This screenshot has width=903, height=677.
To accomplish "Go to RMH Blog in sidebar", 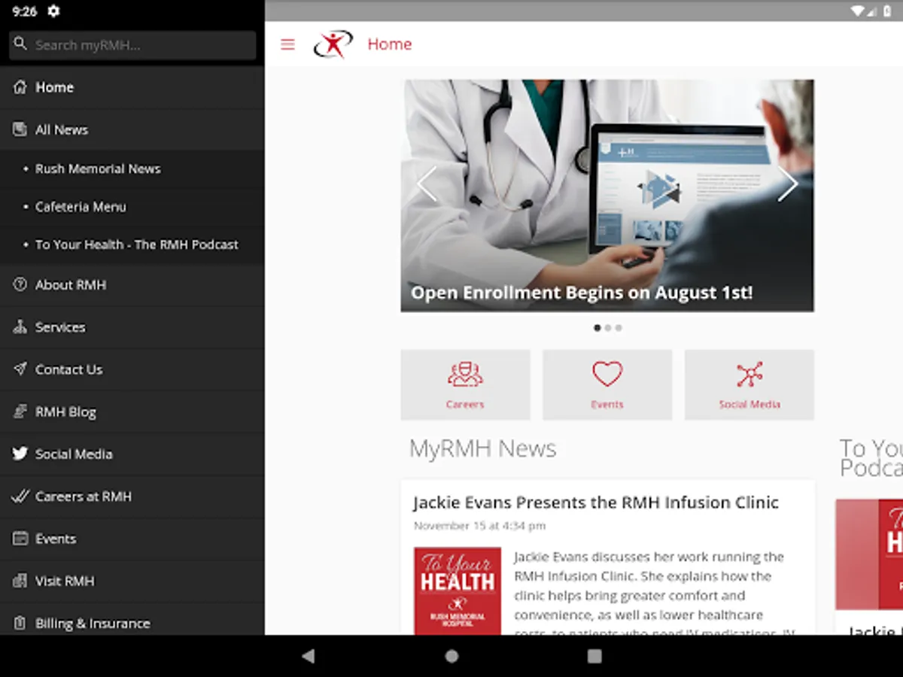I will (132, 411).
